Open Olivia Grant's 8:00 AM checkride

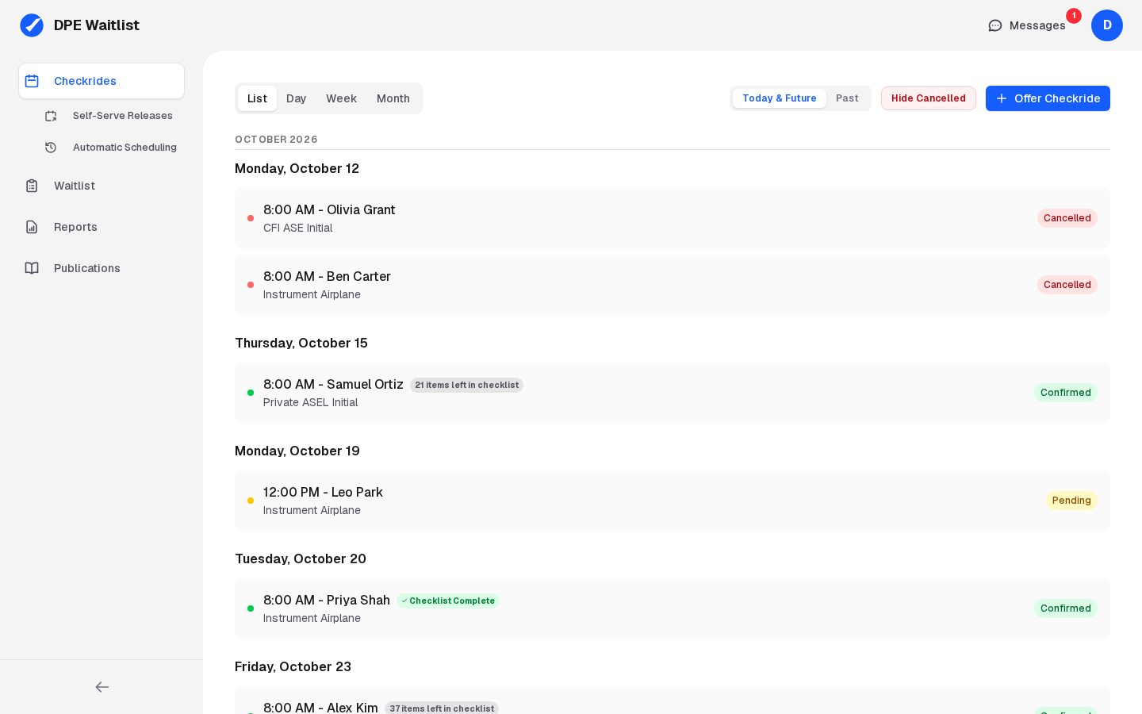(x=673, y=218)
